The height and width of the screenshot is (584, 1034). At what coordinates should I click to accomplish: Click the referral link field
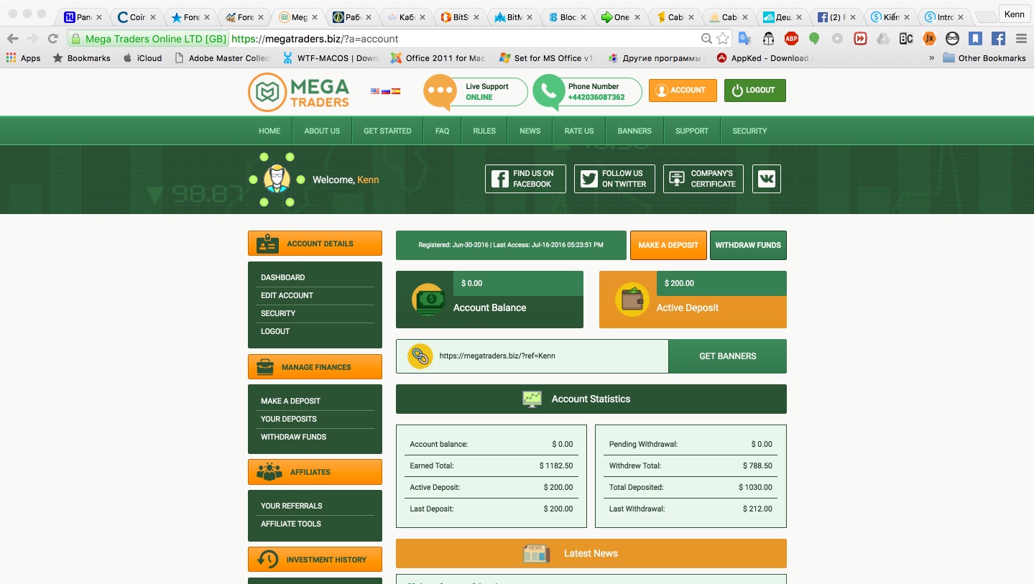click(x=532, y=356)
